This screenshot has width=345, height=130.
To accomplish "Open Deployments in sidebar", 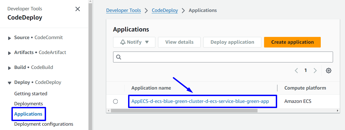I will (x=28, y=104).
